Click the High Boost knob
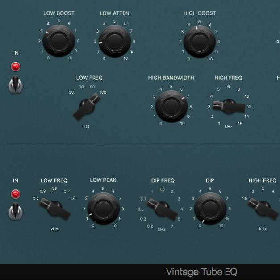This screenshot has width=280, height=280. tap(199, 41)
